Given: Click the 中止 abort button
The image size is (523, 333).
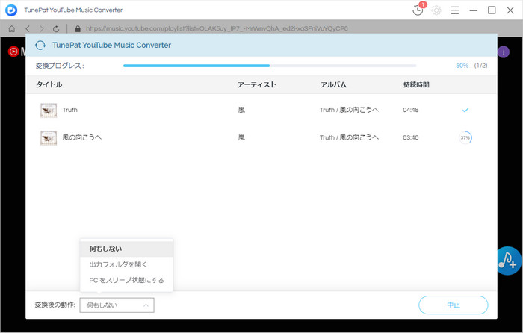Looking at the screenshot, I should click(x=454, y=305).
